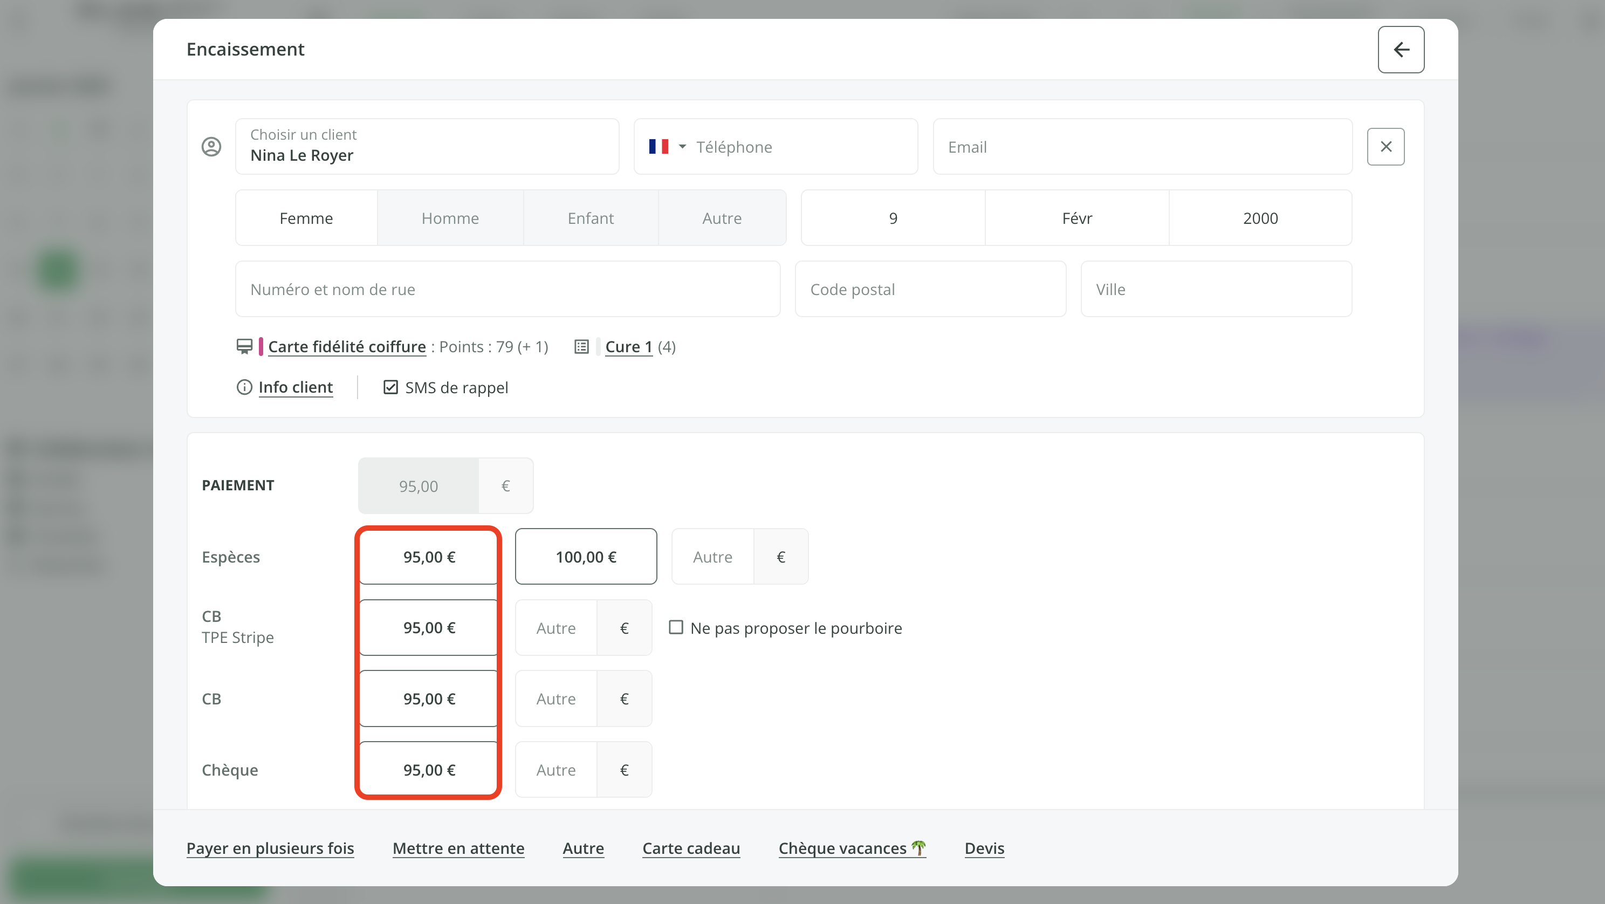Click the Email input field
Image resolution: width=1605 pixels, height=904 pixels.
1142,146
